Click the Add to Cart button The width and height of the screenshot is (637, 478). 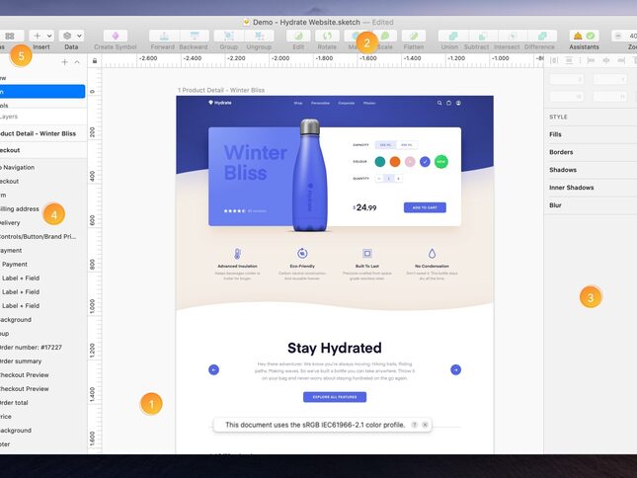pos(425,207)
